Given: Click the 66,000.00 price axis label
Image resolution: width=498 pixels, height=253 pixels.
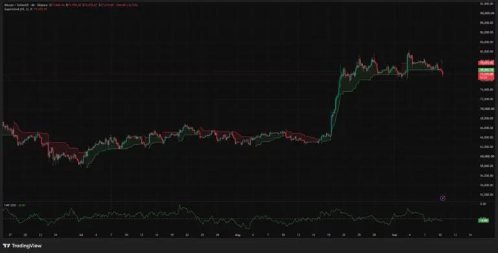Looking at the screenshot, I should coord(487,127).
